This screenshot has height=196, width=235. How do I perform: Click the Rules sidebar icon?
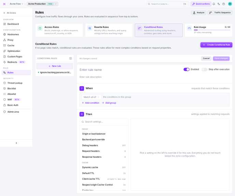click(x=5, y=73)
